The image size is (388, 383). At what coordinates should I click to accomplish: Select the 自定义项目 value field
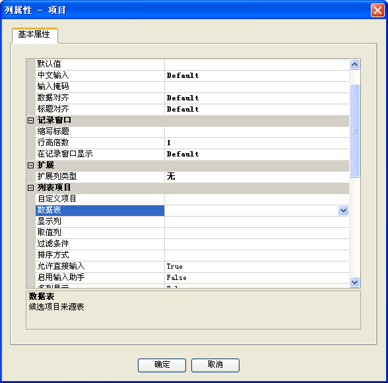pyautogui.click(x=257, y=199)
